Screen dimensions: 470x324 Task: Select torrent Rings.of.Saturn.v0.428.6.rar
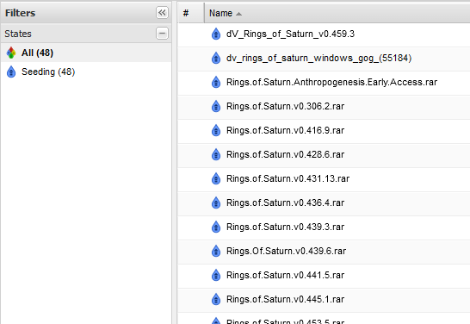coord(324,155)
